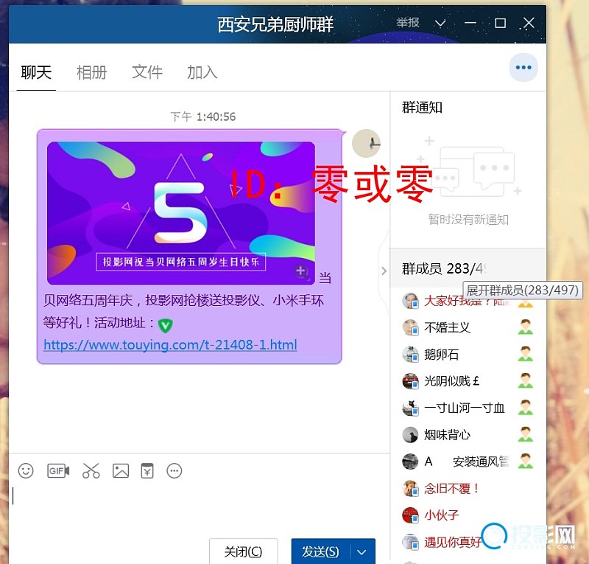Click the 发送(S) send button
Image resolution: width=589 pixels, height=564 pixels.
point(321,552)
